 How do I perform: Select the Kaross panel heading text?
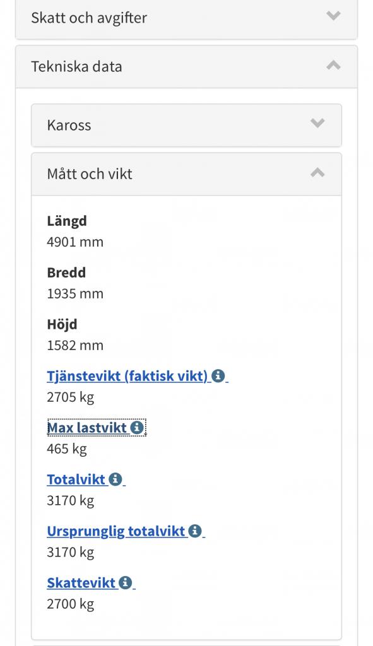69,125
